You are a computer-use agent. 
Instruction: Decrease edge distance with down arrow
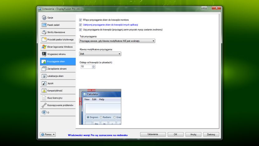pos(93,67)
